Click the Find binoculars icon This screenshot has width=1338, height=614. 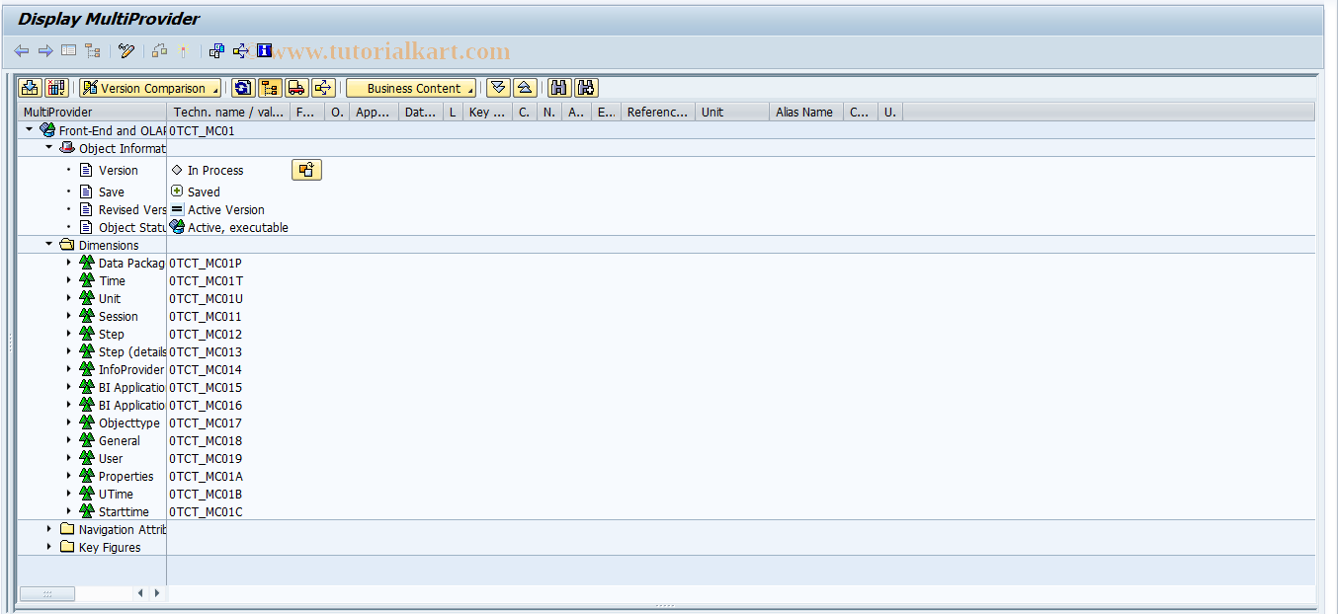coord(559,88)
